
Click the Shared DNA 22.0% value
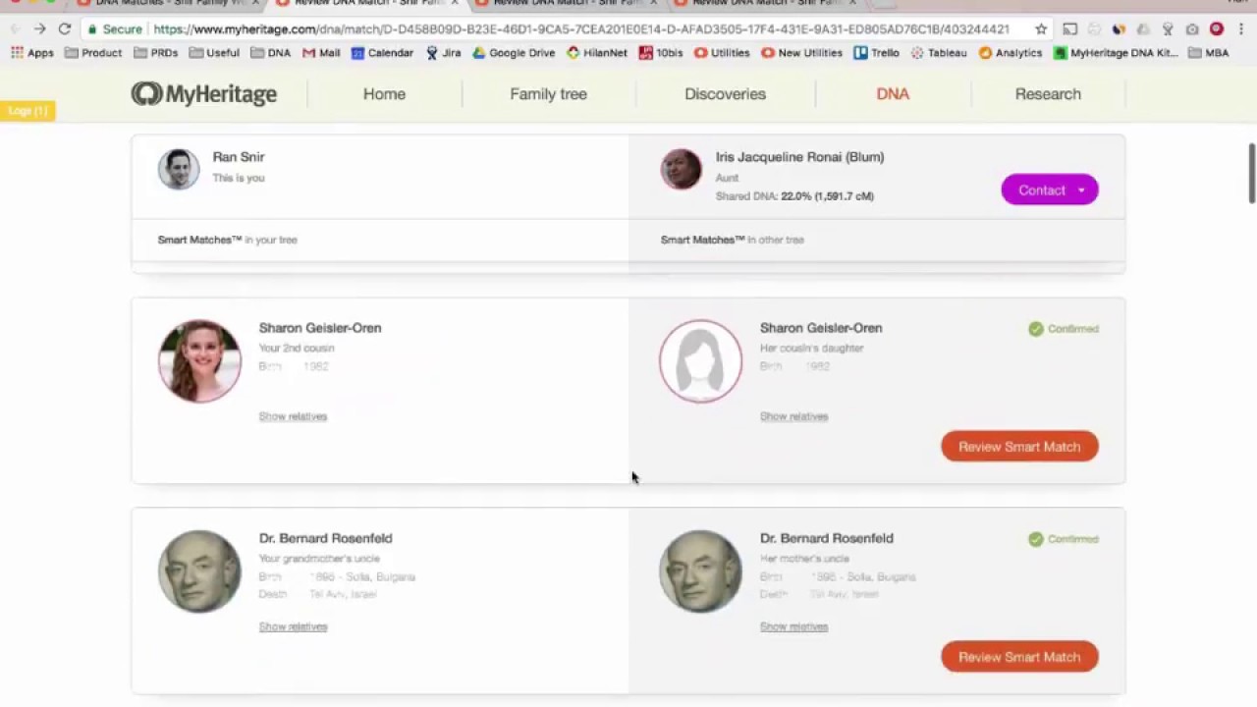click(827, 196)
